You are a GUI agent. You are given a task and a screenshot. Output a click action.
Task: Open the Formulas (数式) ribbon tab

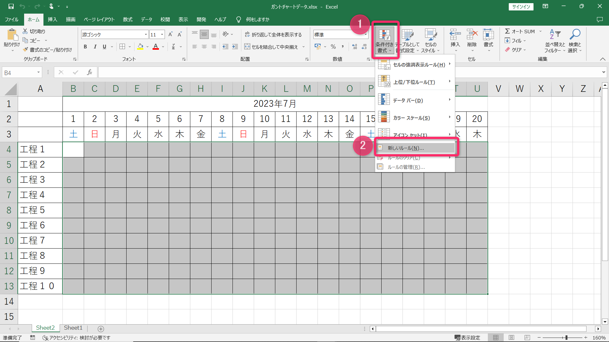click(x=128, y=20)
